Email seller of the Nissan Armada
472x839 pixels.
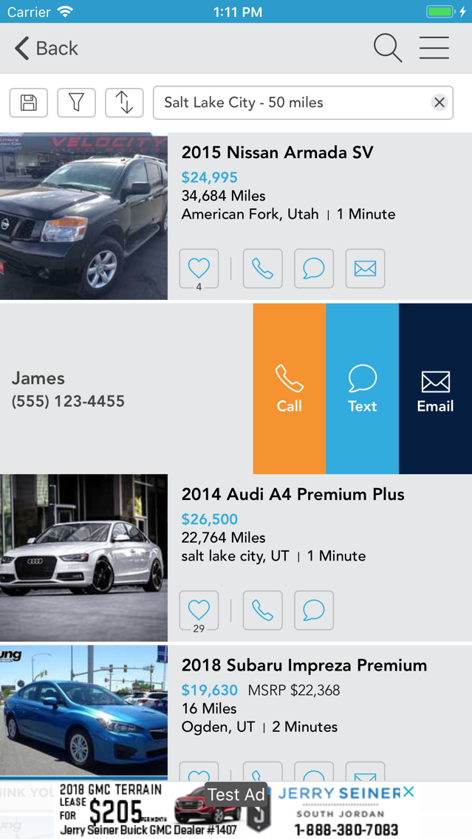pyautogui.click(x=365, y=269)
